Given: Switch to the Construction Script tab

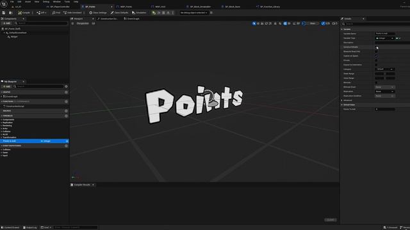Looking at the screenshot, I should click(108, 19).
